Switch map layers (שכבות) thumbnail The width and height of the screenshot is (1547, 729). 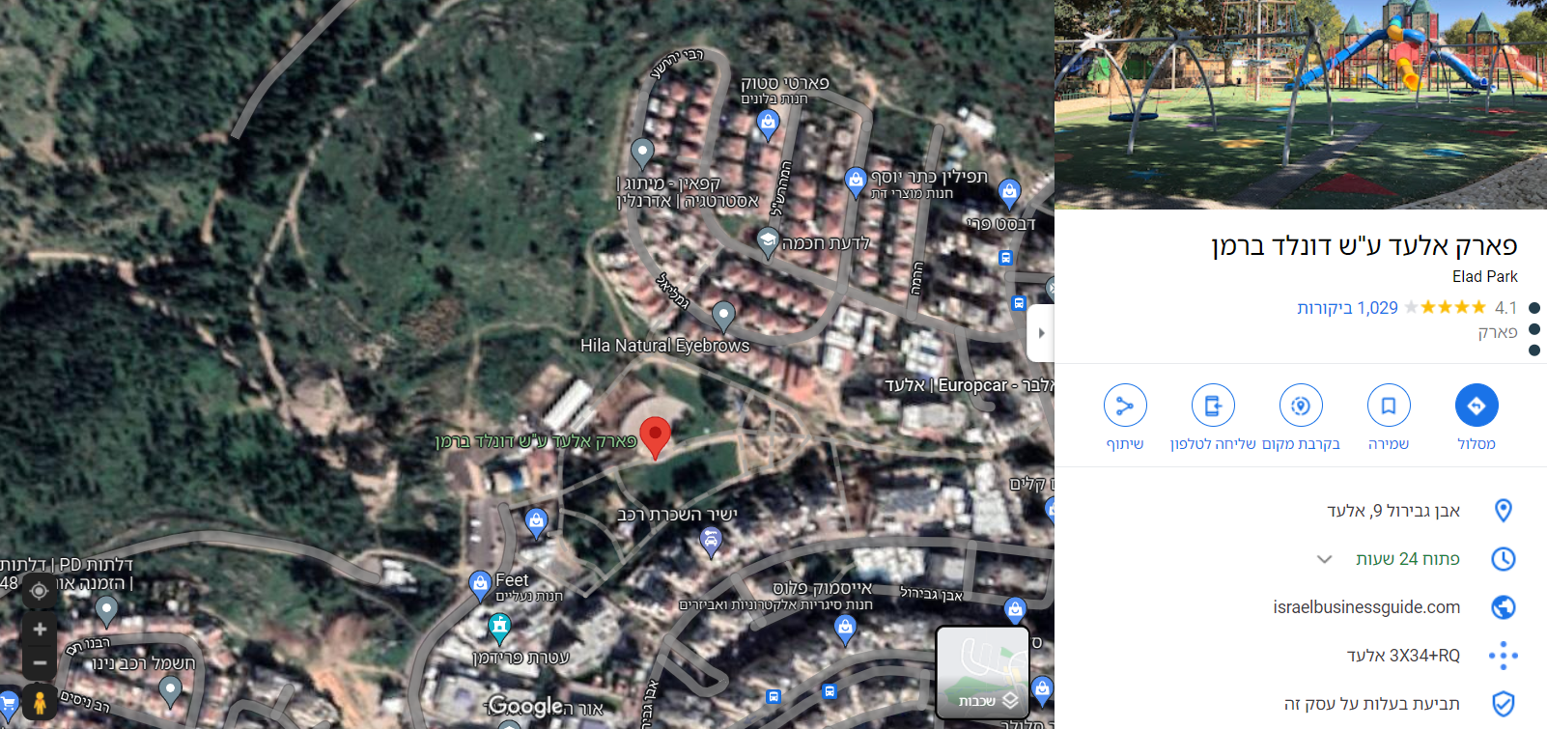pyautogui.click(x=983, y=673)
